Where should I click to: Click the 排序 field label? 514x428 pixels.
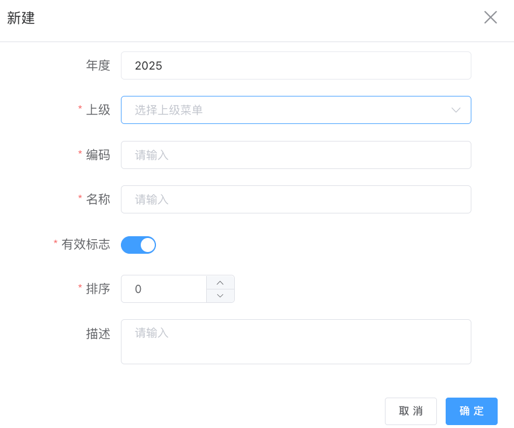point(98,289)
